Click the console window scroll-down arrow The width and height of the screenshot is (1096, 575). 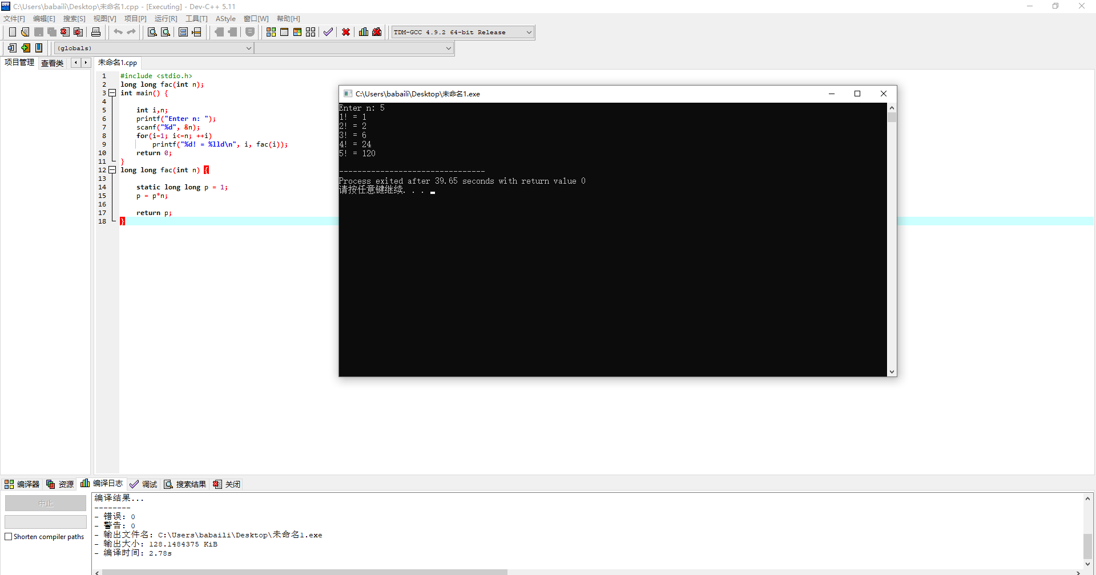pos(892,372)
